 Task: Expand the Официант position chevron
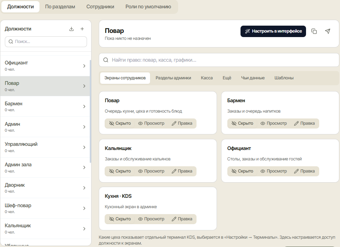[x=84, y=66]
